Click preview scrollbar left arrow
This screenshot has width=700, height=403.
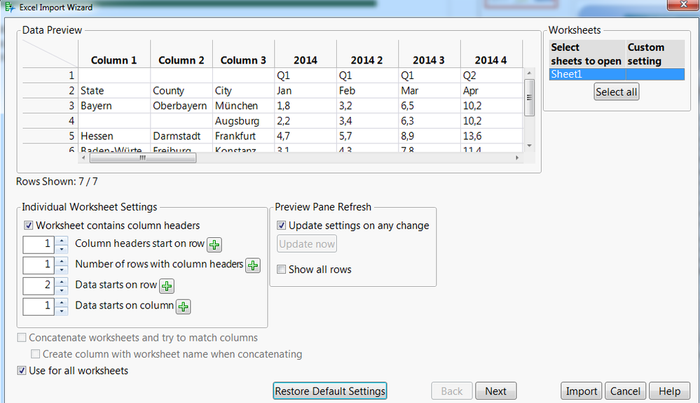click(83, 158)
